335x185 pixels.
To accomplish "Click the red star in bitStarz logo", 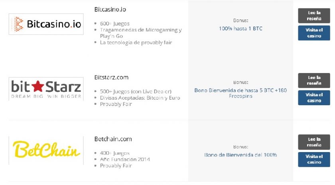I will (38, 86).
